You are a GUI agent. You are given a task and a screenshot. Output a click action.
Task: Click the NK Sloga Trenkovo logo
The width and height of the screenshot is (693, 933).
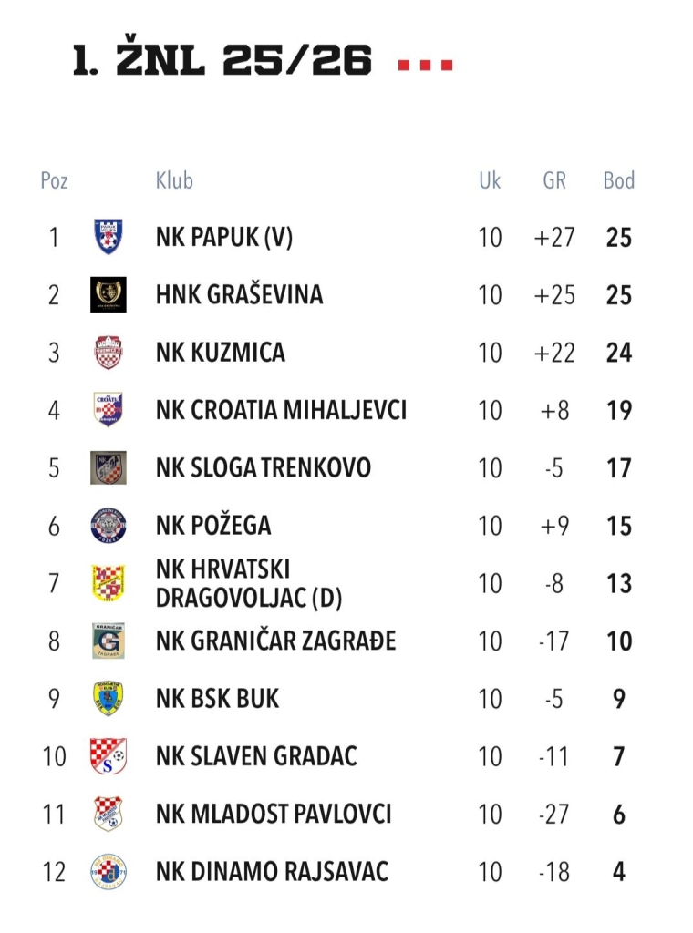tap(109, 467)
